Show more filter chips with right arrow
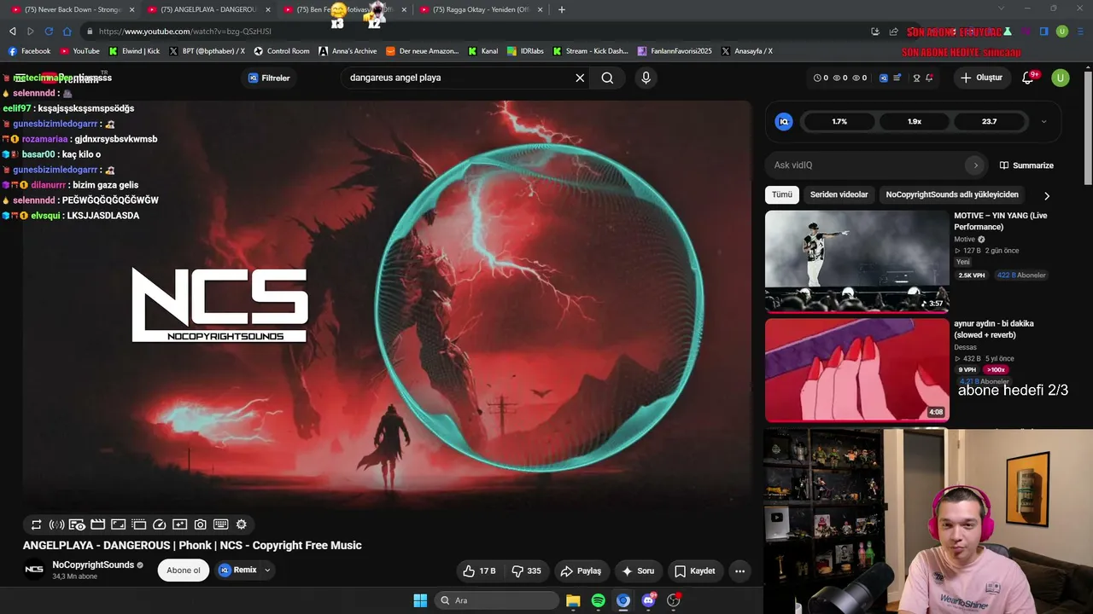The image size is (1093, 614). (1047, 195)
